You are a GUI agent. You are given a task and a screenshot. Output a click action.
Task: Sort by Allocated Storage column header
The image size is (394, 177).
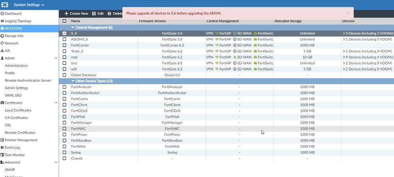pyautogui.click(x=288, y=21)
